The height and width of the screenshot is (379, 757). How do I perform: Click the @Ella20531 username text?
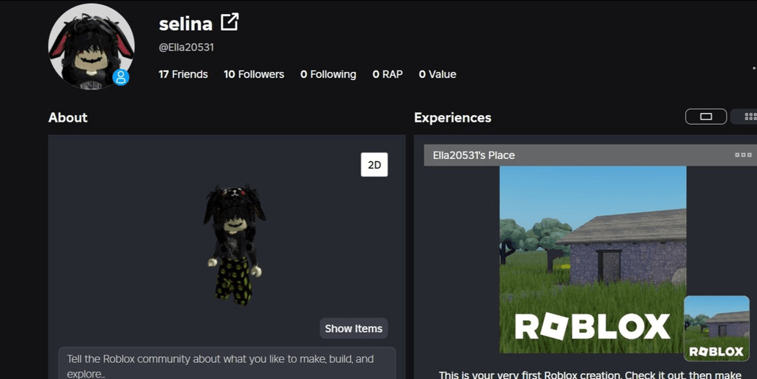click(186, 48)
